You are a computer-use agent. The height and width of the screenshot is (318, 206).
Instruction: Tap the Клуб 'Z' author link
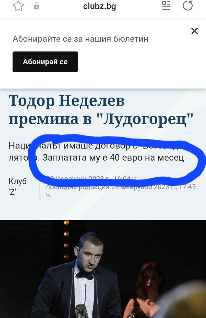[x=18, y=186]
